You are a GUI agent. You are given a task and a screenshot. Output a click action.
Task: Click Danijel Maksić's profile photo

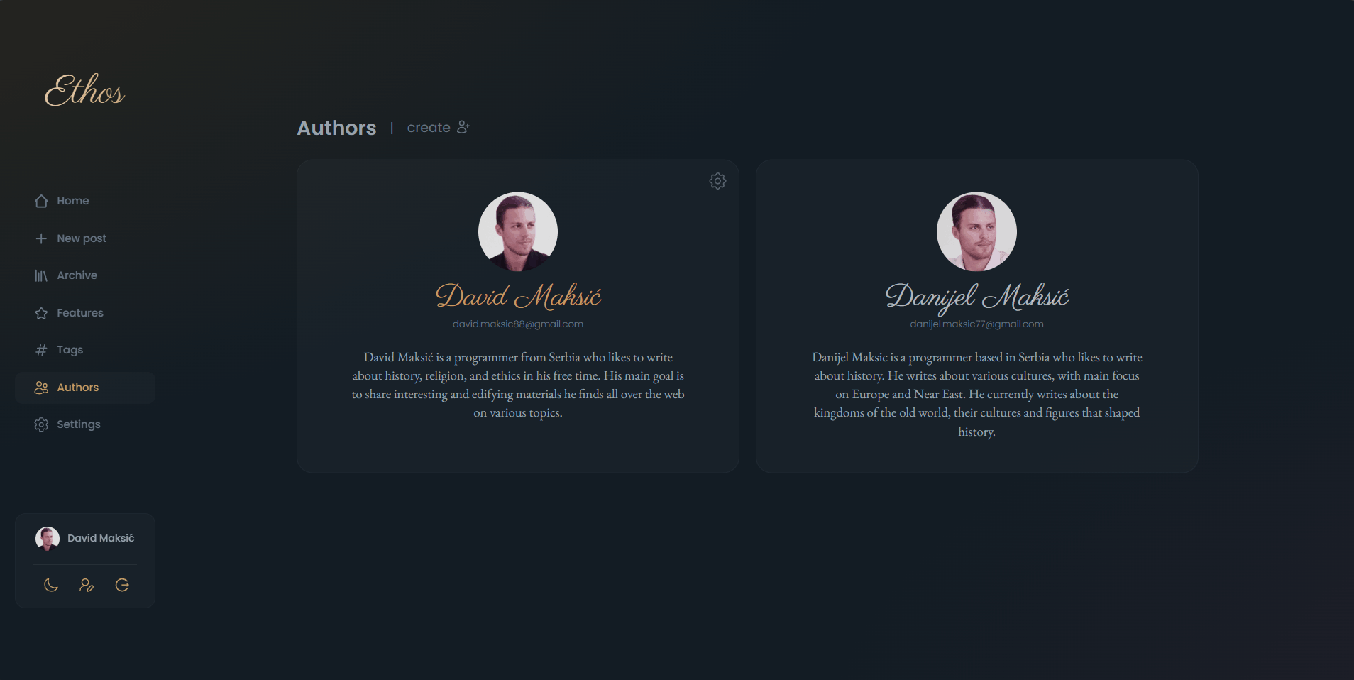(x=976, y=231)
